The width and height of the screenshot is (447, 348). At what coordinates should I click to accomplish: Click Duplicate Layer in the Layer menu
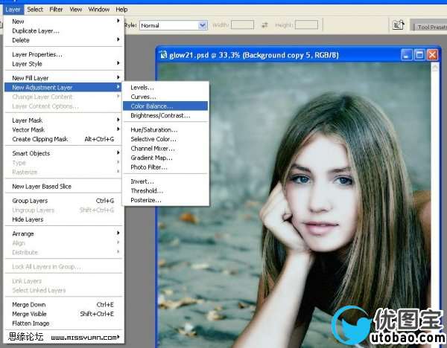pyautogui.click(x=35, y=31)
